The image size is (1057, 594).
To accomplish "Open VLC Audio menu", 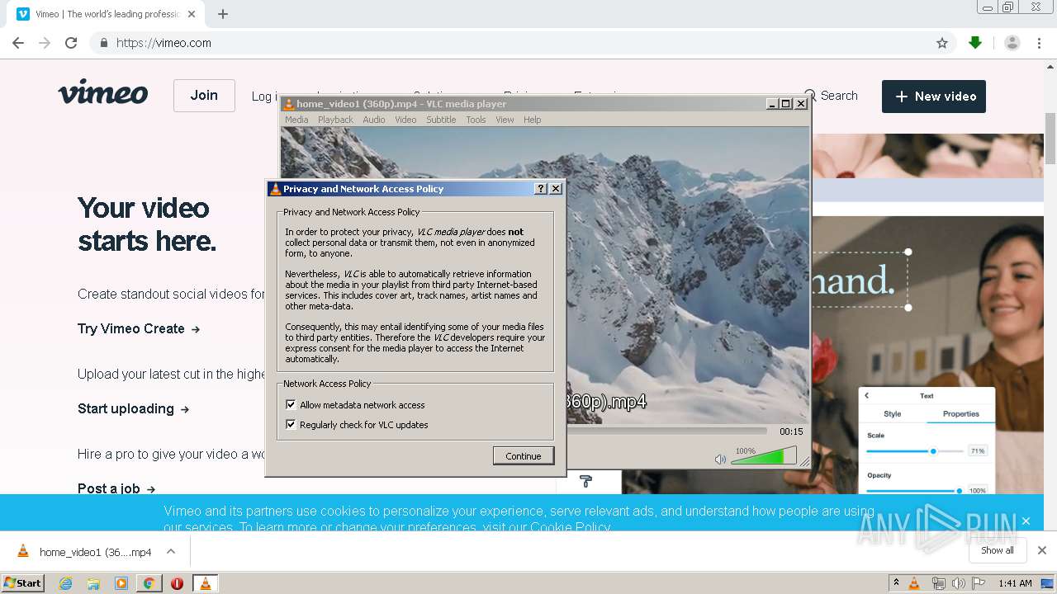I will [x=374, y=120].
